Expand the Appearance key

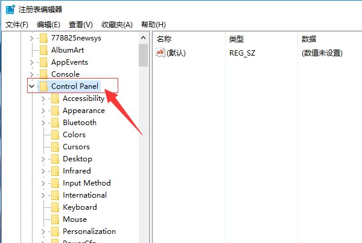pyautogui.click(x=43, y=111)
